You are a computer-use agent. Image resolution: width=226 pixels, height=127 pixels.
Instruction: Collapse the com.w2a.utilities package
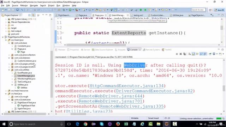(9, 70)
